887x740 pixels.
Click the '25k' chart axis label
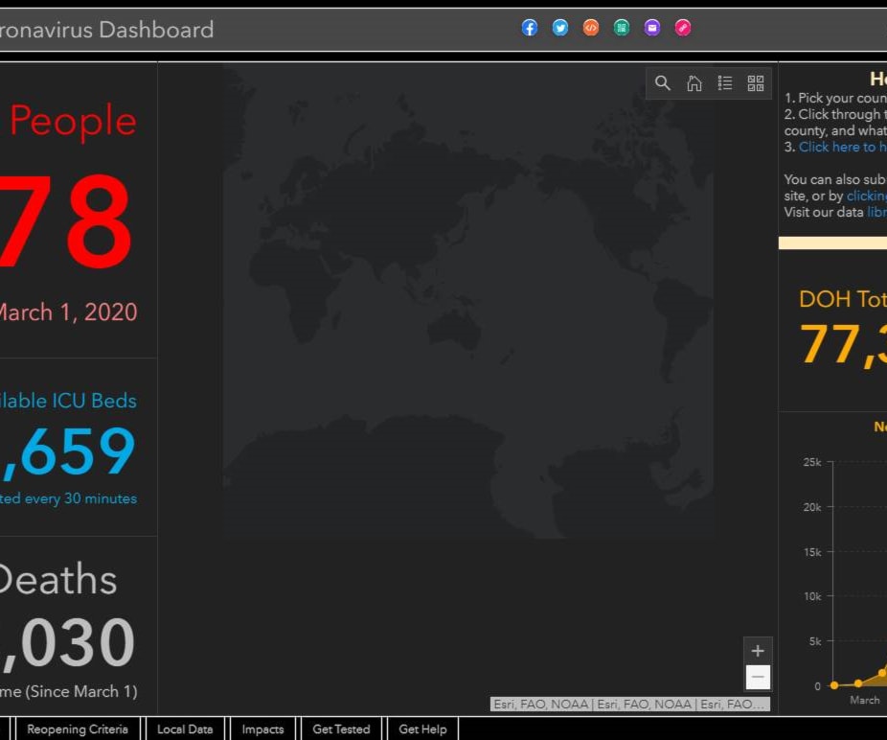click(812, 462)
